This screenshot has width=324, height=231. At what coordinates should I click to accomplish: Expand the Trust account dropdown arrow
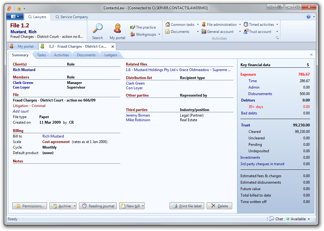click(277, 32)
